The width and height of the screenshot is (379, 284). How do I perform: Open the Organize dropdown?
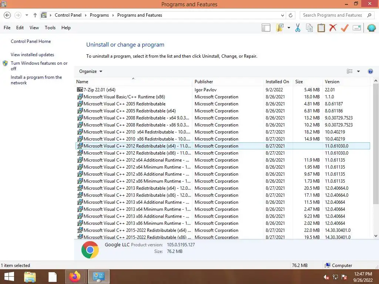[x=91, y=71]
